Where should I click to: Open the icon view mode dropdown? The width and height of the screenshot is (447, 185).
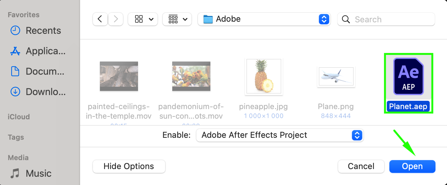(x=143, y=19)
